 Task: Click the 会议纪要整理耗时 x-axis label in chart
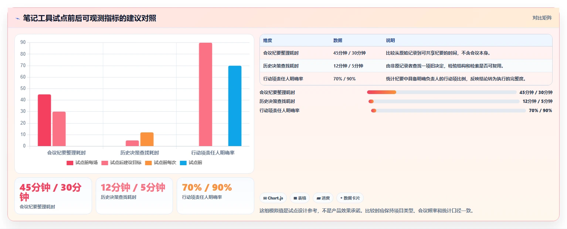67,152
